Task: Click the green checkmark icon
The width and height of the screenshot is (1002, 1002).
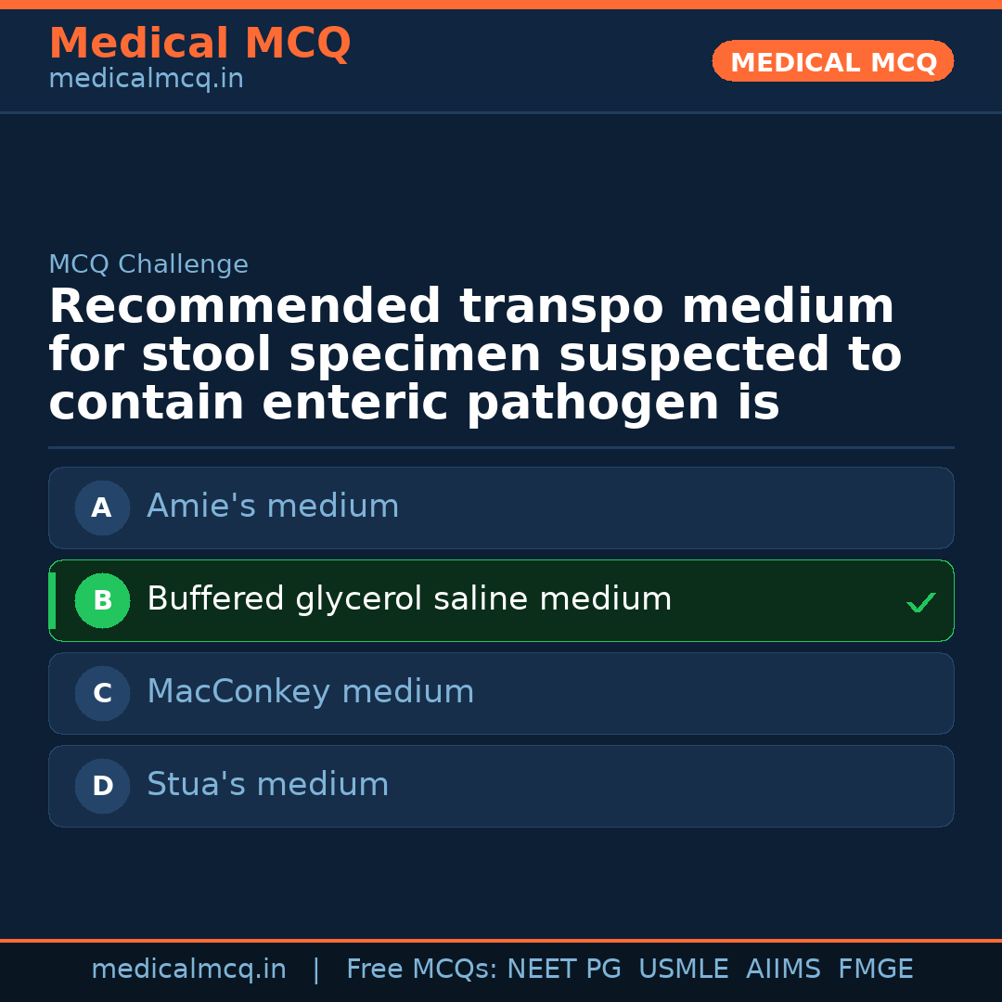Action: click(x=920, y=603)
